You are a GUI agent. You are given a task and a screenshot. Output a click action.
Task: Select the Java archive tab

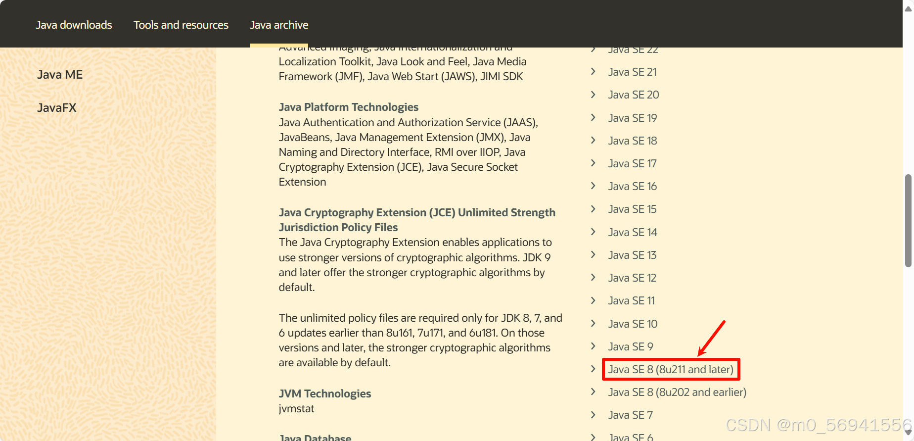point(279,25)
